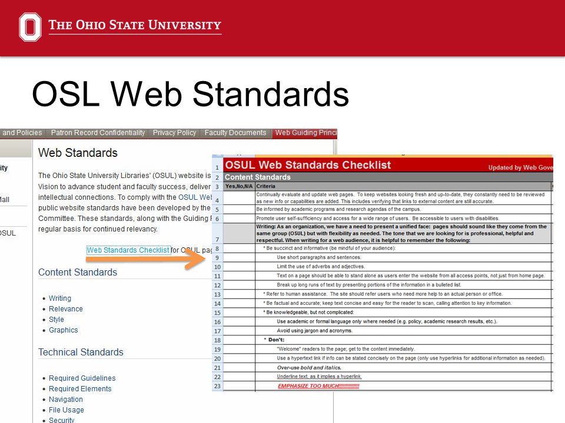Open the Web Standards Checklist link
The image size is (565, 423).
click(x=128, y=250)
